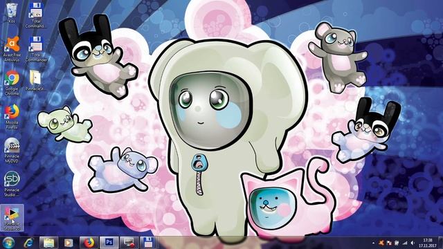
Task: Open Windows Explorer from the taskbar
Action: pos(48,243)
